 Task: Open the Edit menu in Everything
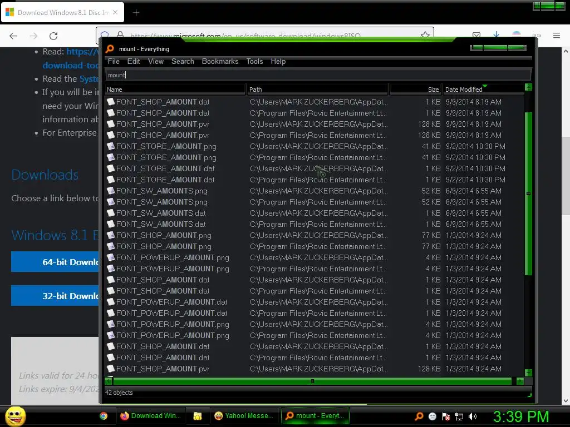pyautogui.click(x=134, y=61)
